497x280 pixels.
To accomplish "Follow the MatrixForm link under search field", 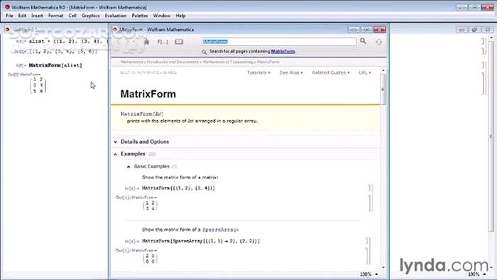I will pyautogui.click(x=283, y=51).
